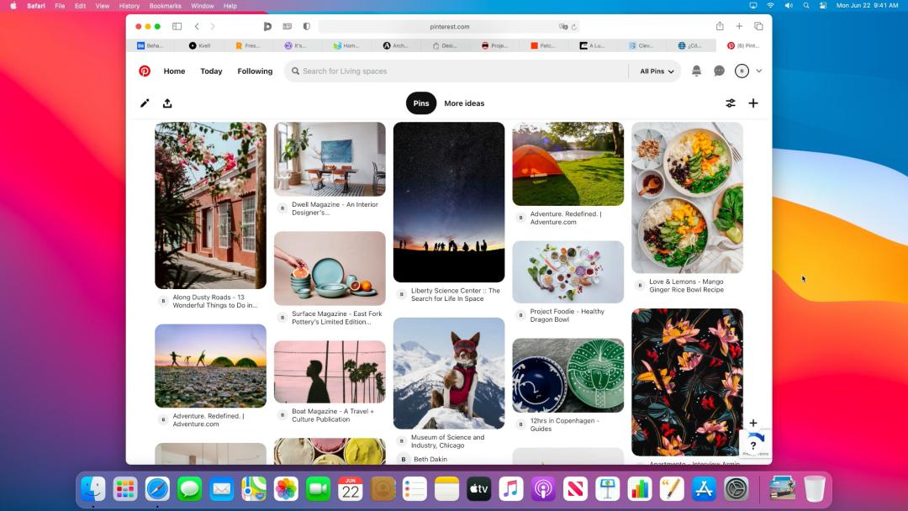Screen dimensions: 908x511
Task: Click the edit board pencil icon
Action: click(x=145, y=103)
